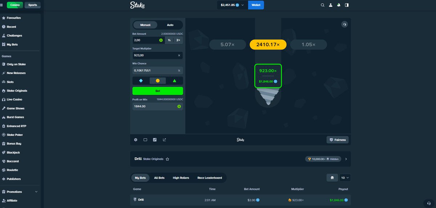The image size is (436, 208).
Task: Open the user profile icon
Action: [331, 5]
